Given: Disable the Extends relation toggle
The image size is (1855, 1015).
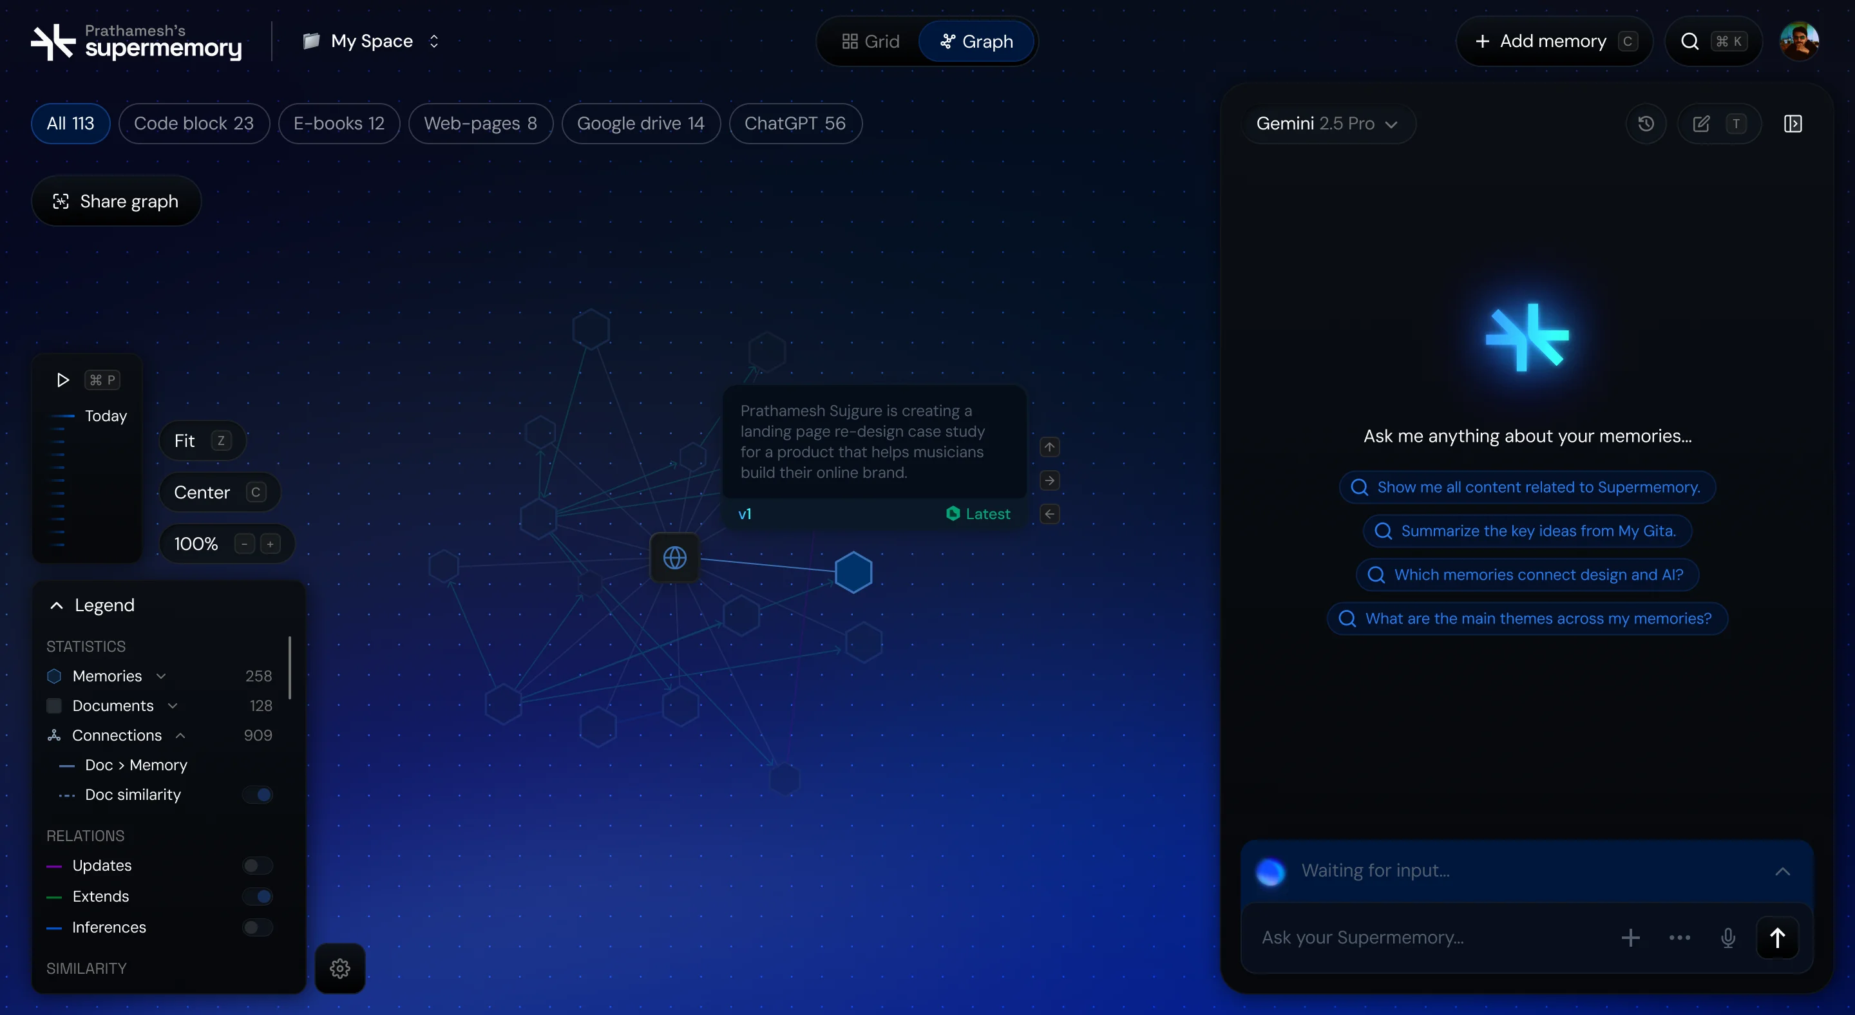Looking at the screenshot, I should pyautogui.click(x=256, y=896).
